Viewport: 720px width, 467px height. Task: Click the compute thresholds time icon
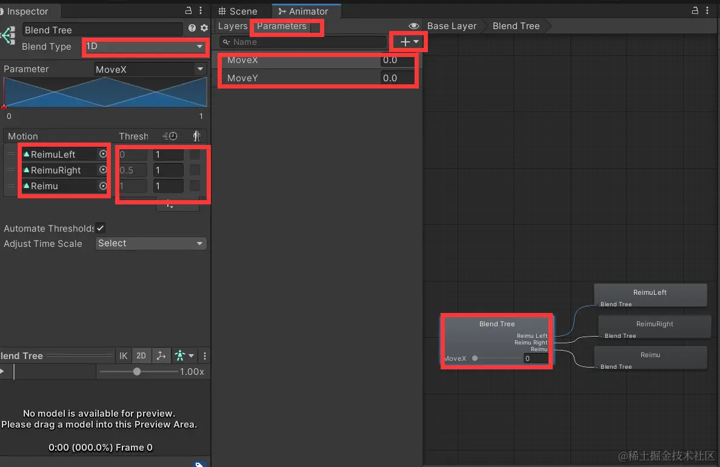(170, 136)
